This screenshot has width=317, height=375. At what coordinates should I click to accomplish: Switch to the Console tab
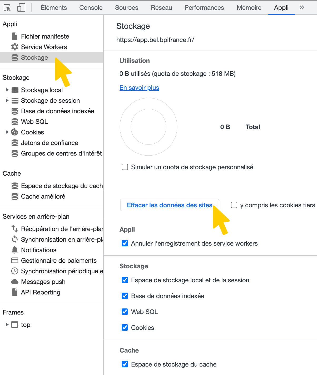click(91, 8)
